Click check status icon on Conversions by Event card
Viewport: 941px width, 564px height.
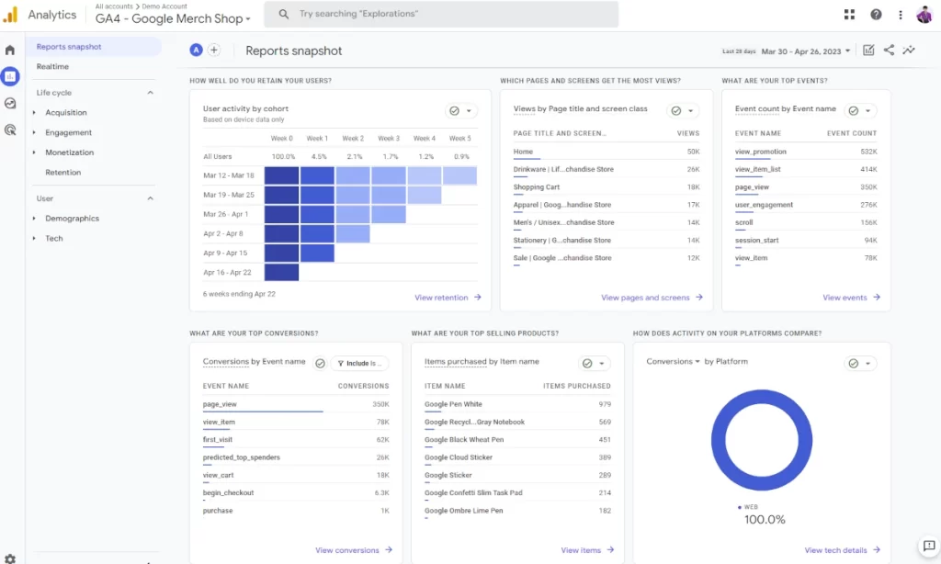tap(320, 364)
